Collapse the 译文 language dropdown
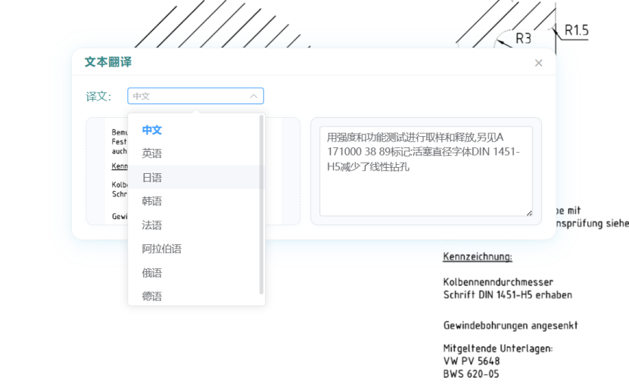This screenshot has height=384, width=629. pyautogui.click(x=253, y=96)
